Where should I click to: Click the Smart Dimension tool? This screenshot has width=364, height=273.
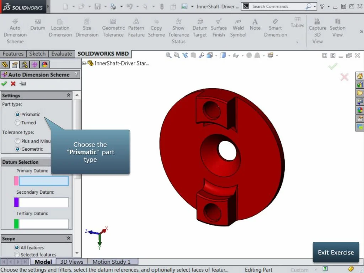point(275,28)
